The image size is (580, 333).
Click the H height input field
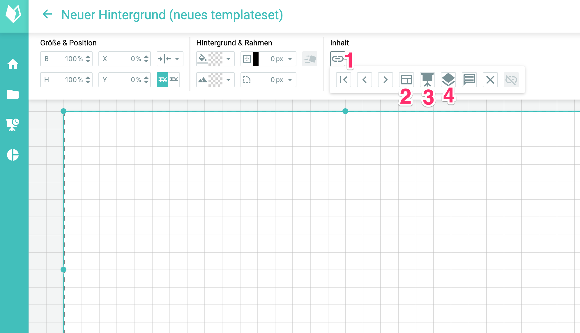coord(66,80)
